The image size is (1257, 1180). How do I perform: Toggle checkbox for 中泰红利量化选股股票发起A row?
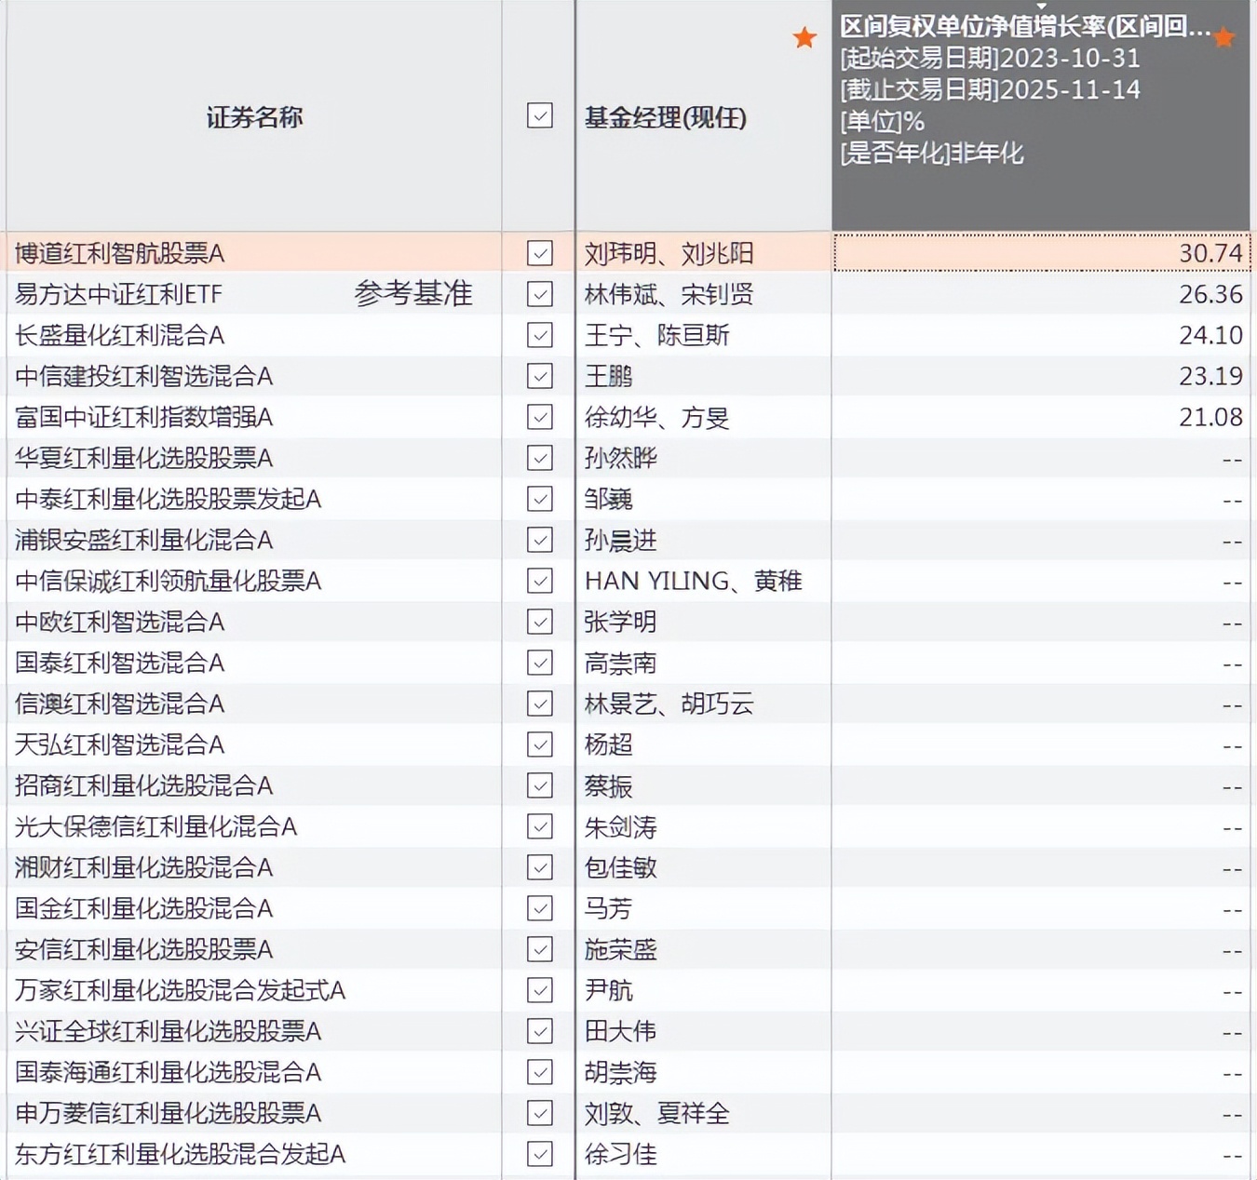[x=539, y=499]
